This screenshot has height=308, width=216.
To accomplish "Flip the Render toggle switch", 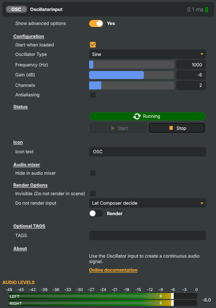I will [96, 213].
